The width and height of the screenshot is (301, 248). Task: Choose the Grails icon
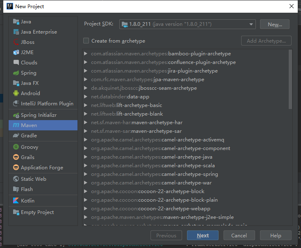(x=16, y=157)
